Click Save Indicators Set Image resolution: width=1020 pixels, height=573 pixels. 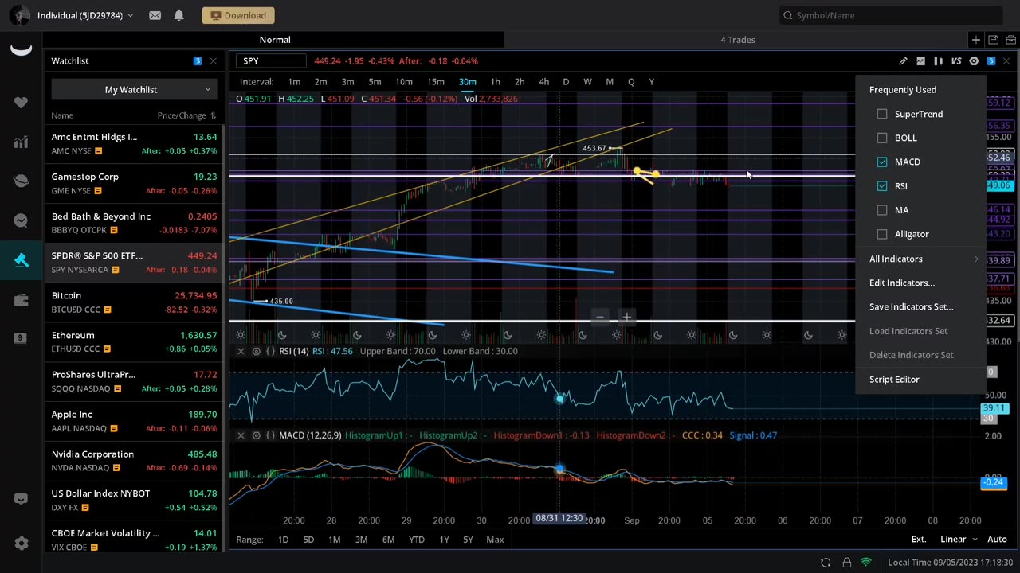[911, 306]
